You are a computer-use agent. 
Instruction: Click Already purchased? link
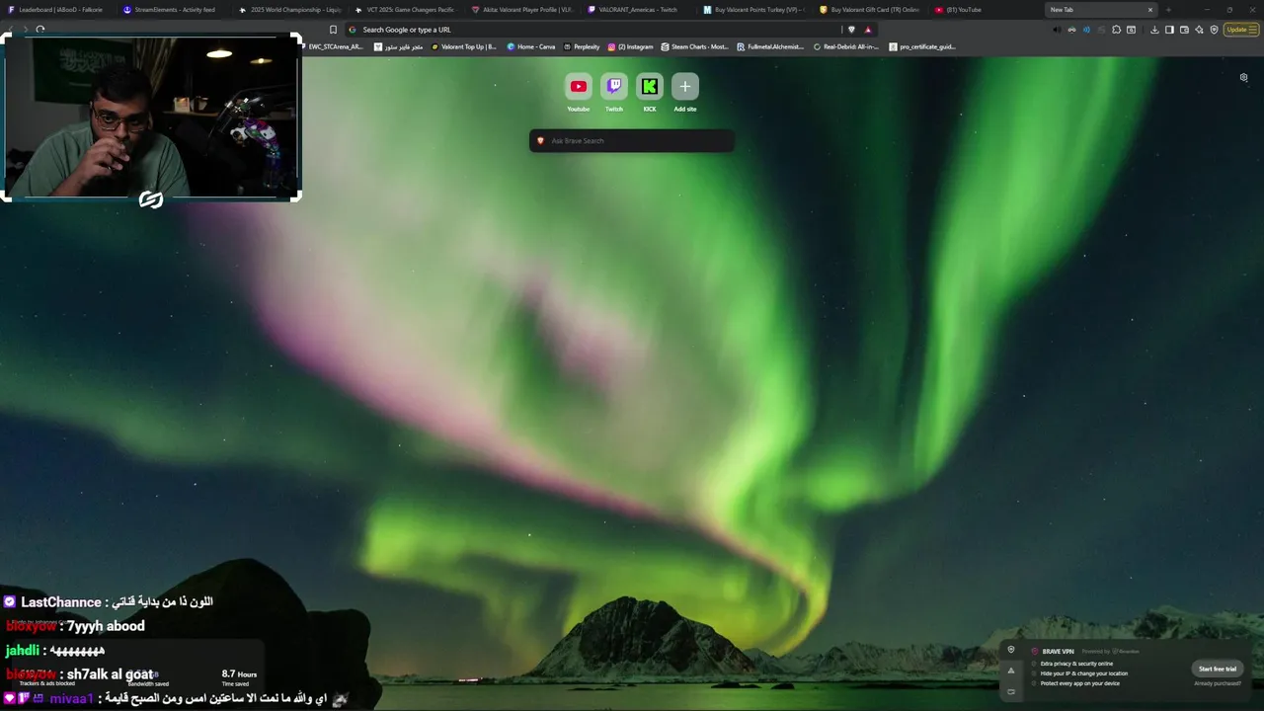(1218, 683)
